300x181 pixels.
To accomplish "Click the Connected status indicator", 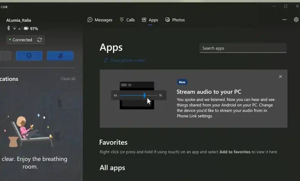I will [22, 40].
